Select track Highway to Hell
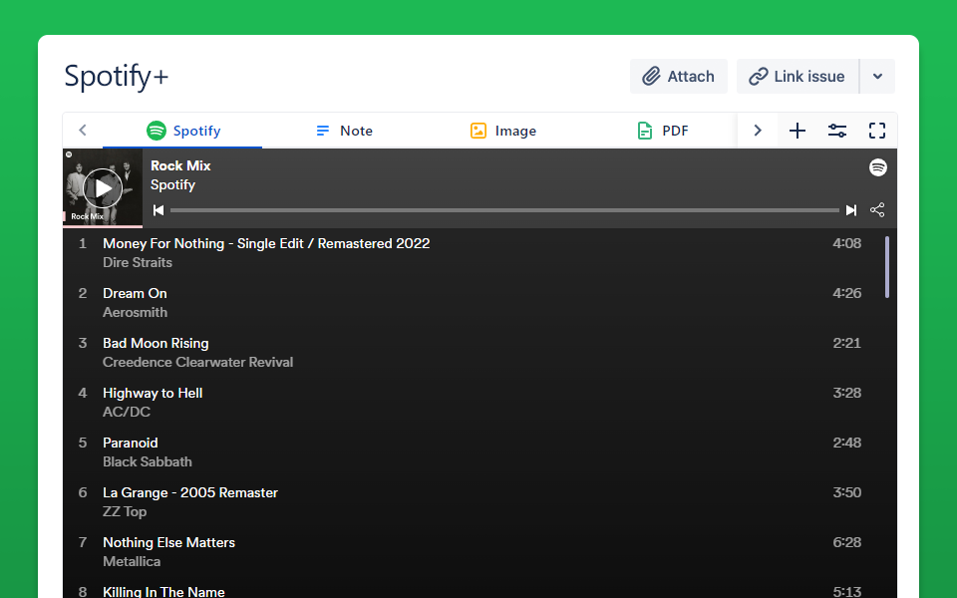Image resolution: width=957 pixels, height=598 pixels. coord(153,393)
